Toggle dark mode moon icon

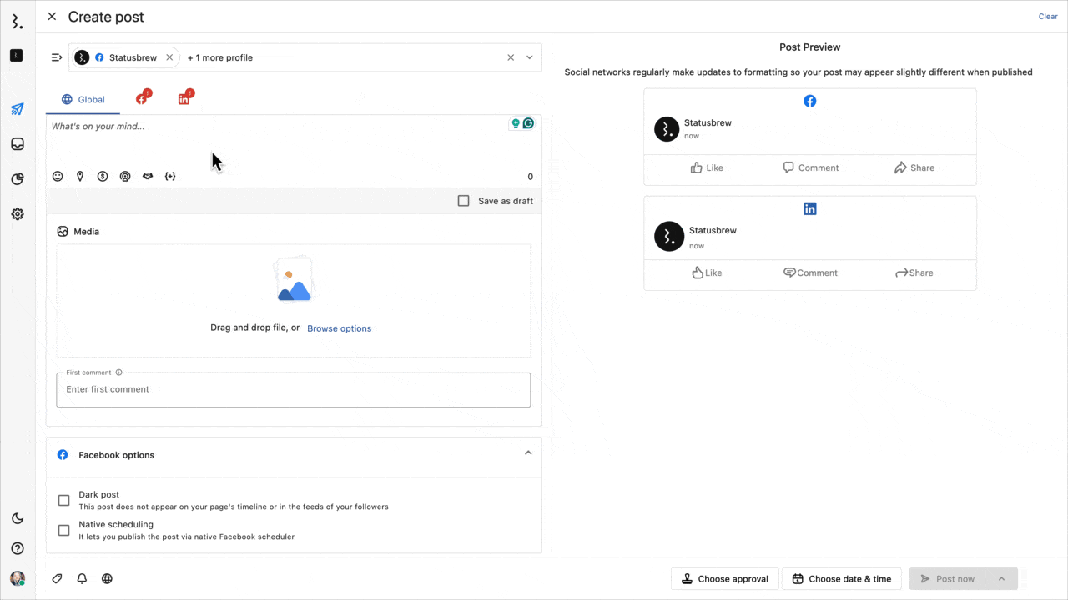17,518
